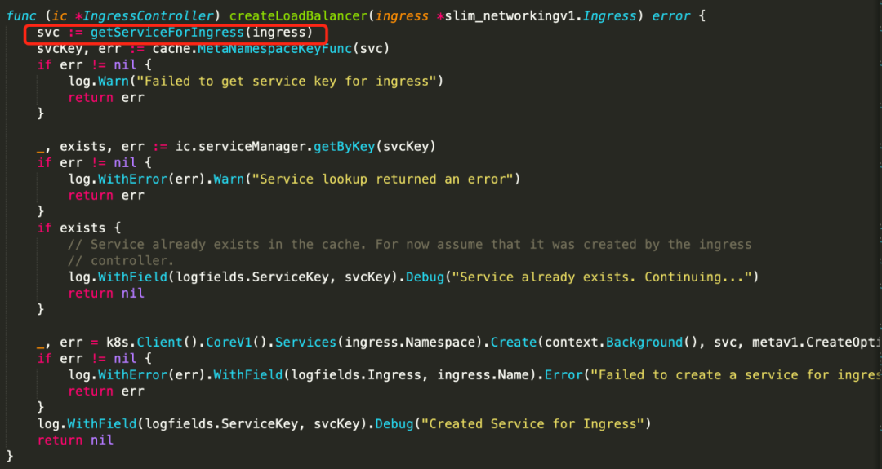Click the IngressController receiver type
This screenshot has width=882, height=469.
click(x=147, y=15)
